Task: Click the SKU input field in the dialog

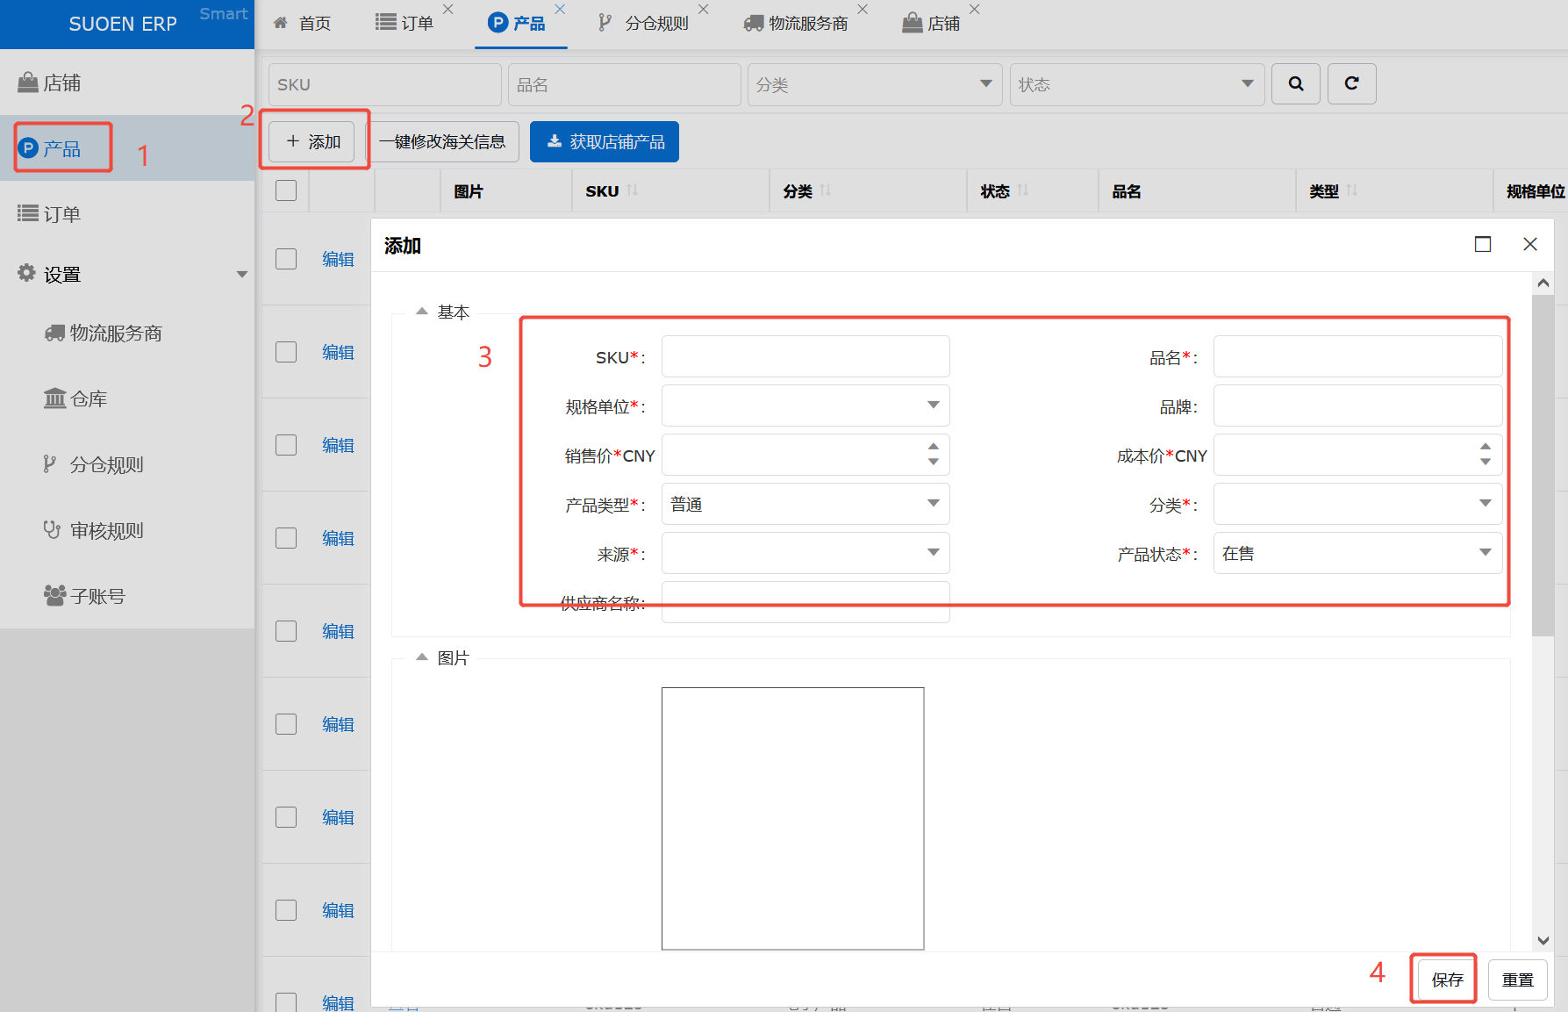Action: pos(805,356)
